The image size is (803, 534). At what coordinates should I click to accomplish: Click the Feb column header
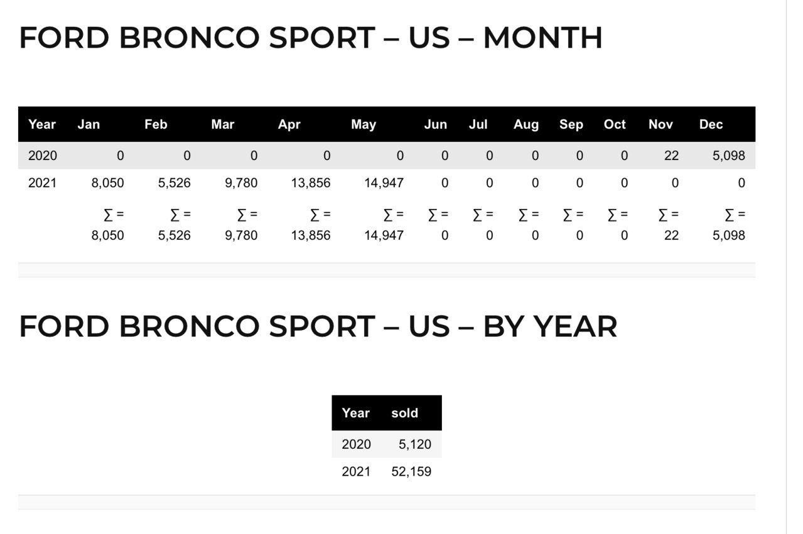coord(156,124)
